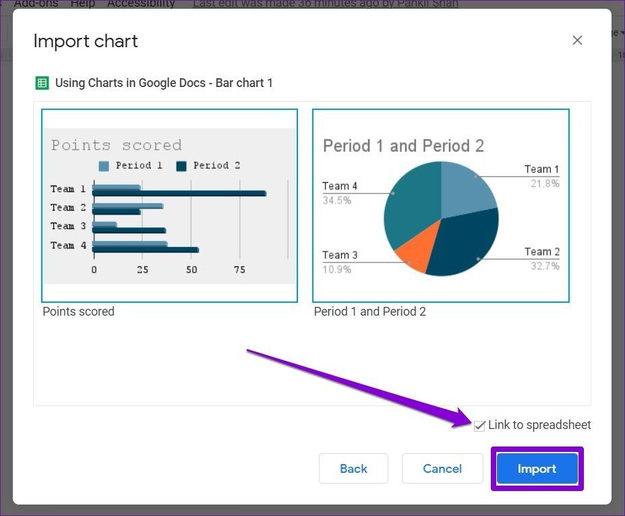Click the Using Charts in Google Docs title
This screenshot has height=516, width=625.
pos(164,83)
